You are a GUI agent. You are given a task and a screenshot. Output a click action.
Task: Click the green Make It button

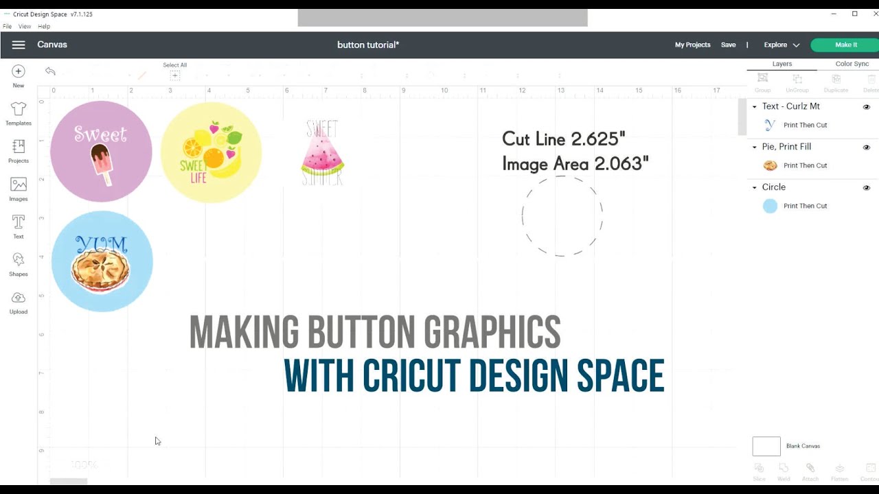coord(845,45)
